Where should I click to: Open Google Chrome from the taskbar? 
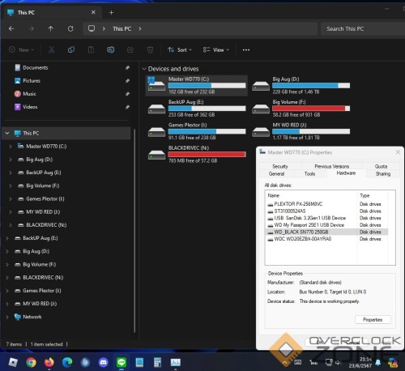click(31, 362)
